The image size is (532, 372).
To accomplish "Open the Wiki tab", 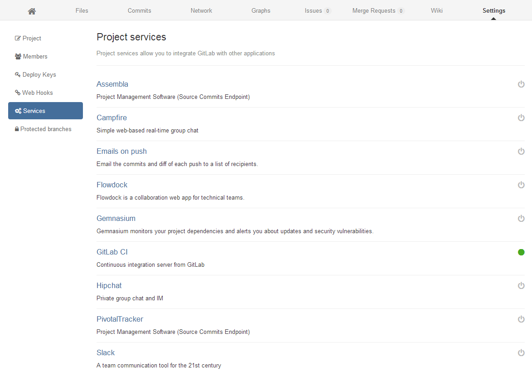I will pyautogui.click(x=437, y=10).
